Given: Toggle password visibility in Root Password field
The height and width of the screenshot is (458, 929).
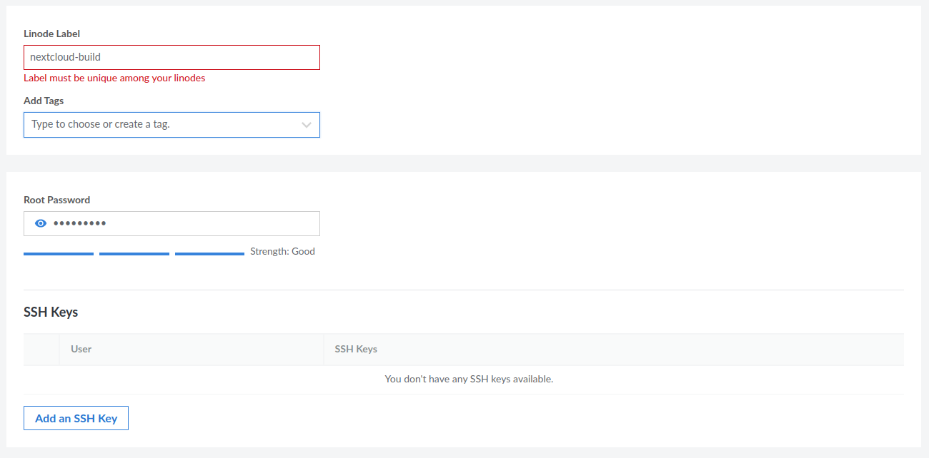Looking at the screenshot, I should (x=41, y=223).
